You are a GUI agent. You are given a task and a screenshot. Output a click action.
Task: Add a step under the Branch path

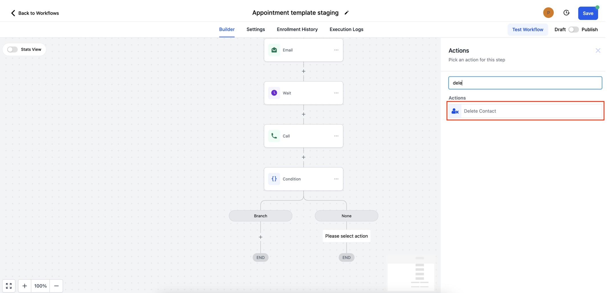point(261,237)
